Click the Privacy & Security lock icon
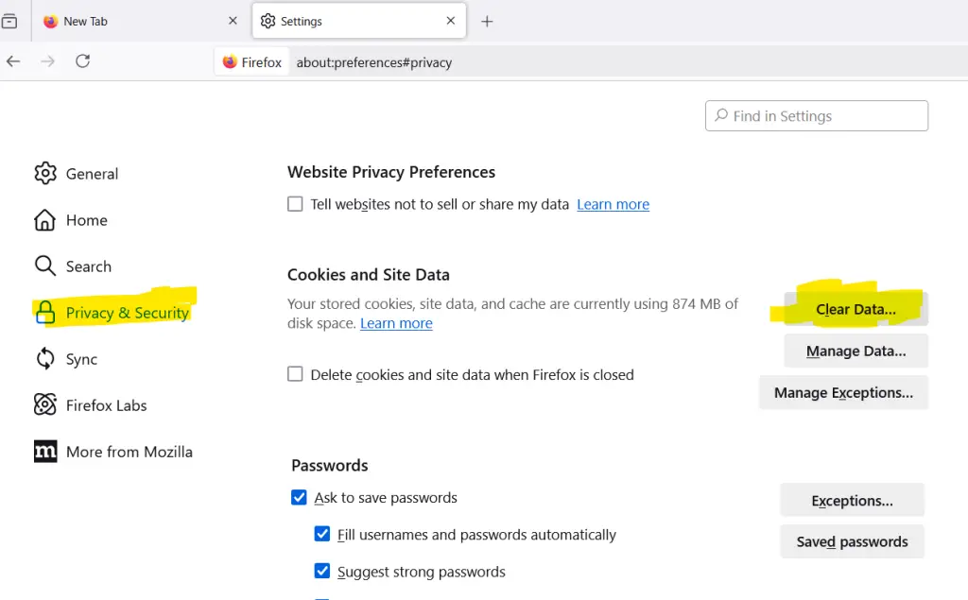This screenshot has width=968, height=600. pyautogui.click(x=45, y=313)
